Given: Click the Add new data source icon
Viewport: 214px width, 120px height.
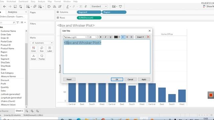Looking at the screenshot, I should (x=21, y=7).
